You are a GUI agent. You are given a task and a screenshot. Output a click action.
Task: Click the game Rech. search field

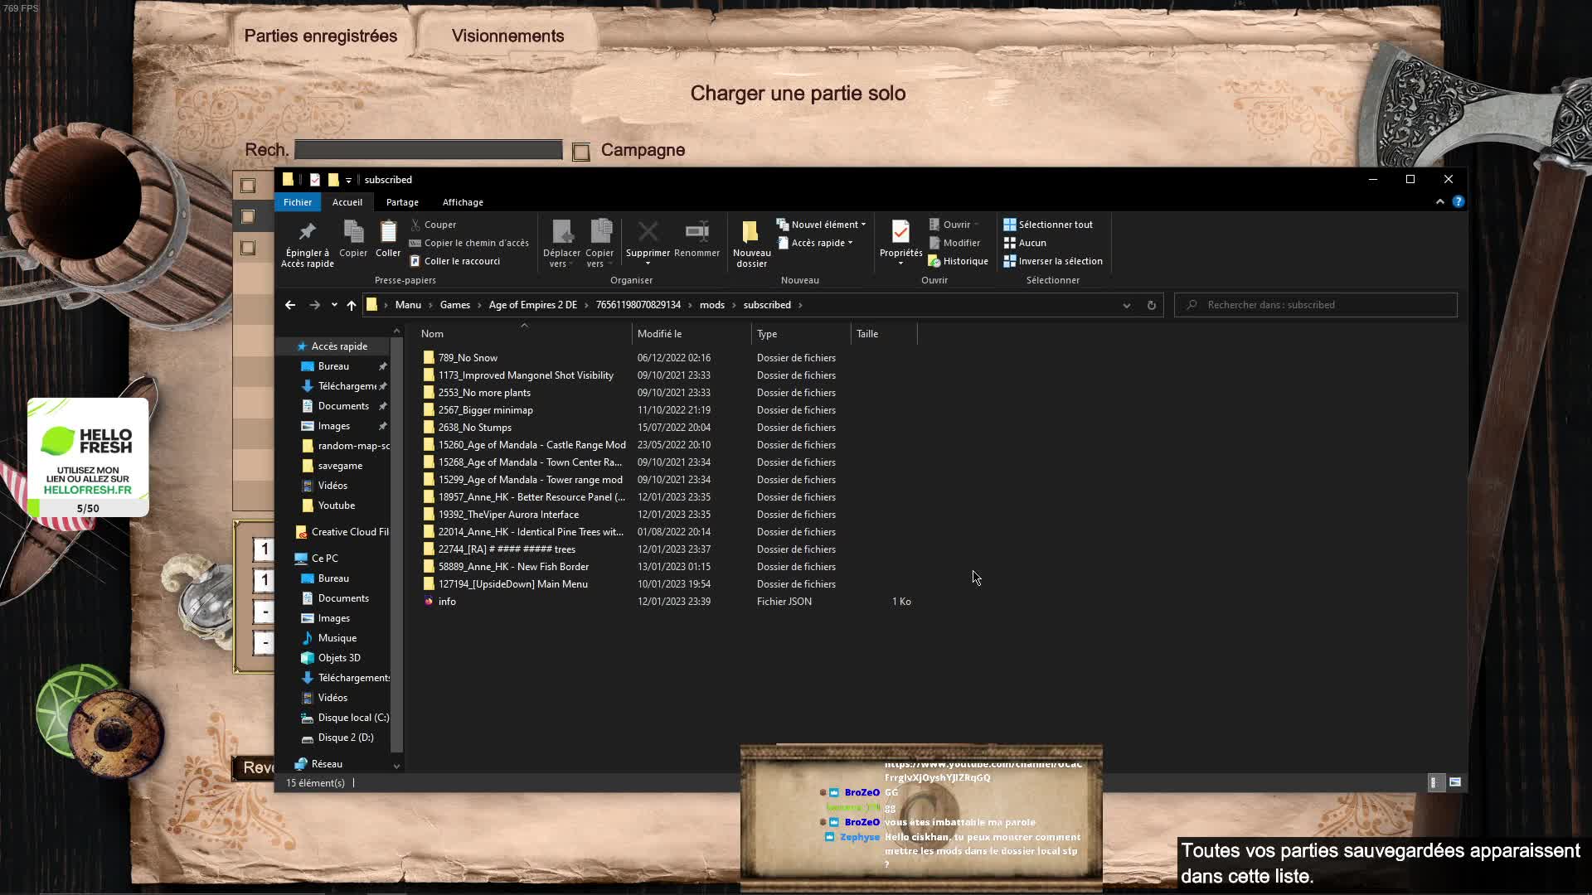click(x=429, y=150)
